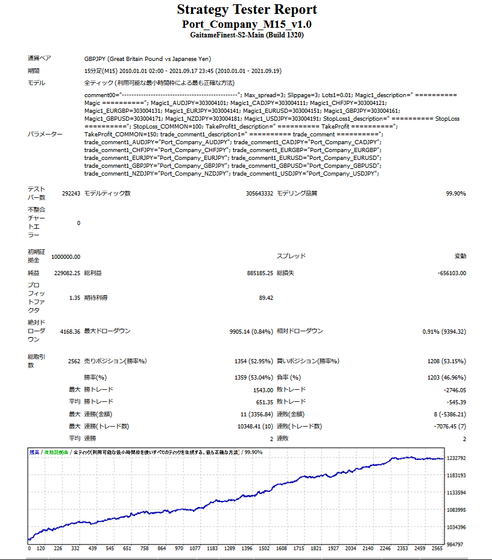This screenshot has width=492, height=560.
Task: Click the expected payoff value 89.42
Action: (266, 297)
